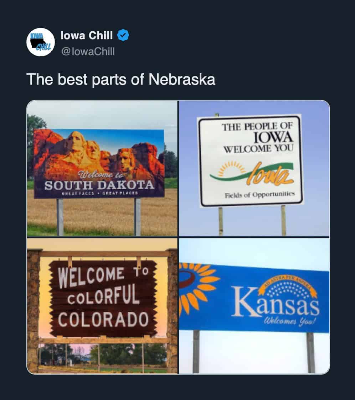Image resolution: width=355 pixels, height=400 pixels.
Task: Click the Fields of Opportunities tagline
Action: pos(260,195)
